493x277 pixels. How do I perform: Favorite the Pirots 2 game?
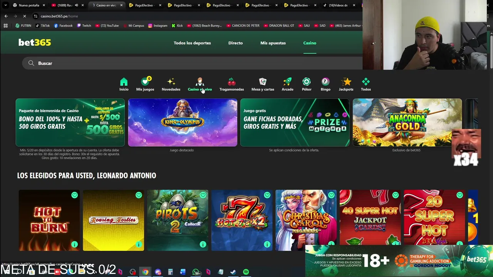click(x=203, y=195)
